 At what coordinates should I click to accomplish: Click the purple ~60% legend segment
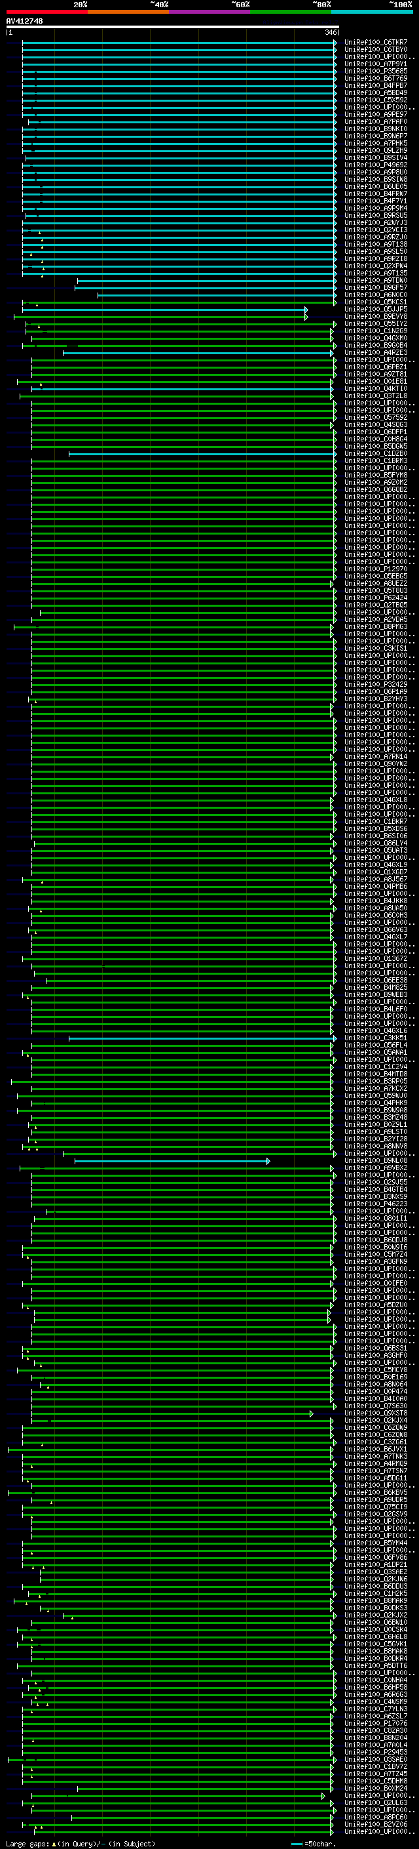210,12
